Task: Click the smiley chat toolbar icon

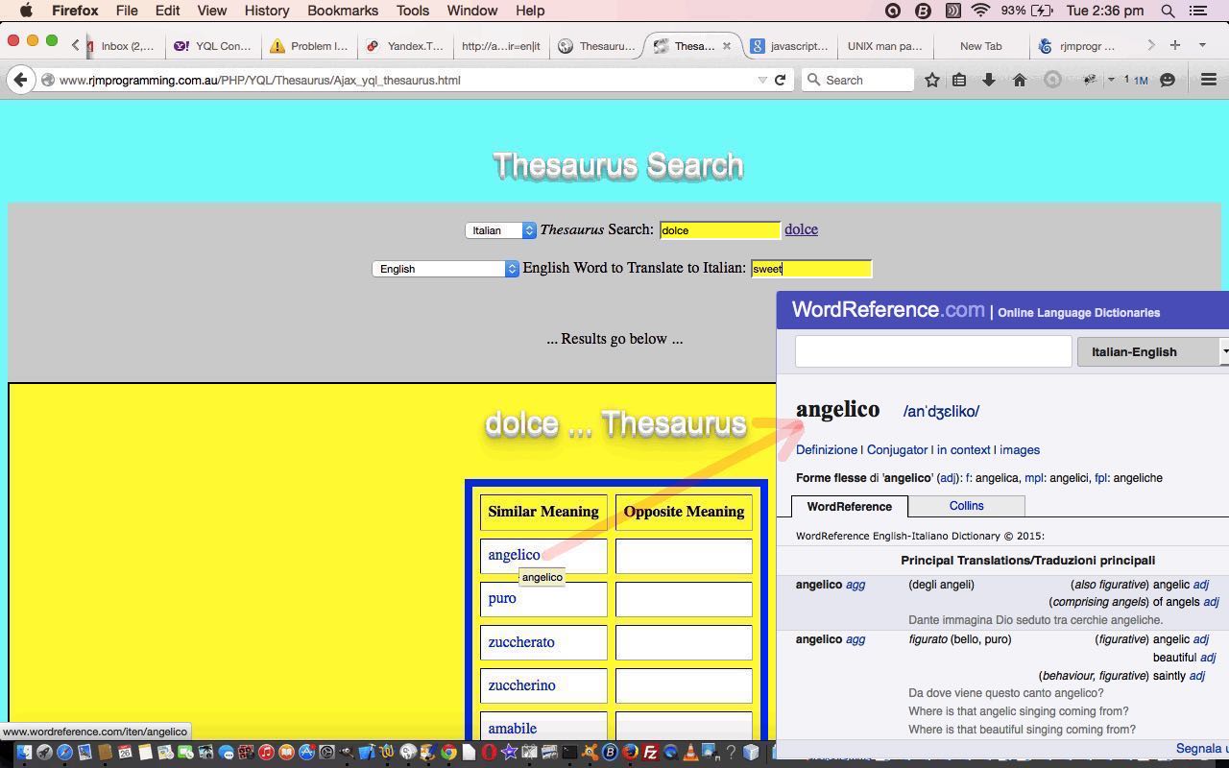Action: click(x=1168, y=80)
